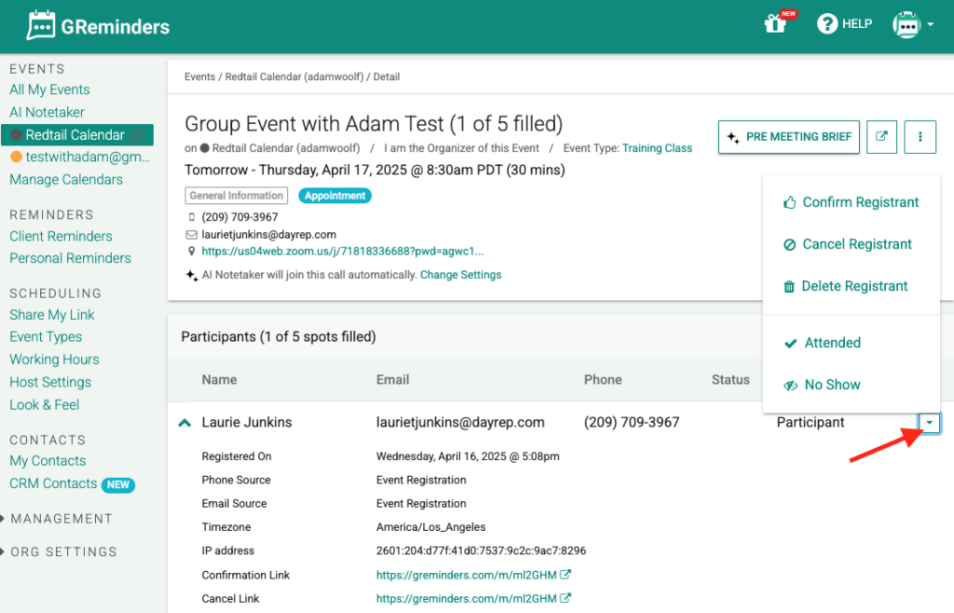The image size is (954, 613).
Task: Click the thumbs-up Confirm Registrant icon
Action: point(790,202)
